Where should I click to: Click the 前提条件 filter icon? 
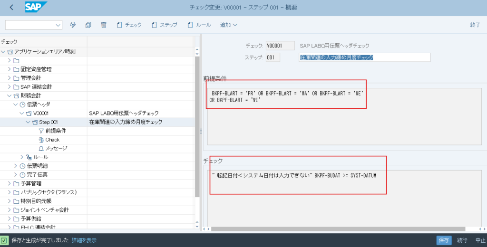pos(41,131)
